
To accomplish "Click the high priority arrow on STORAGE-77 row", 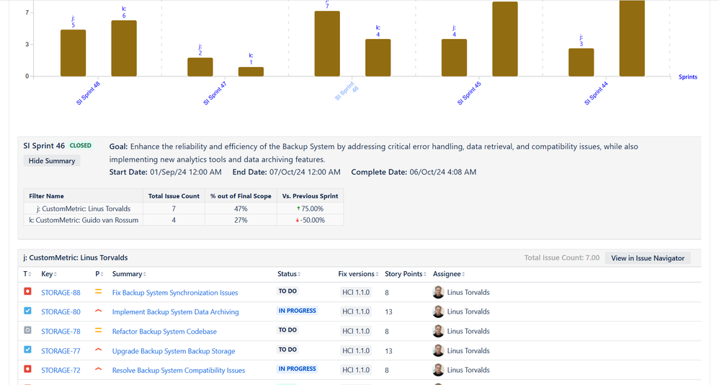I will [98, 350].
